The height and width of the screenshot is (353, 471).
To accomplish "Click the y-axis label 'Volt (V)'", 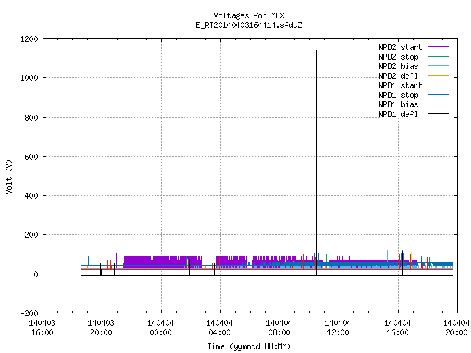I will click(9, 176).
